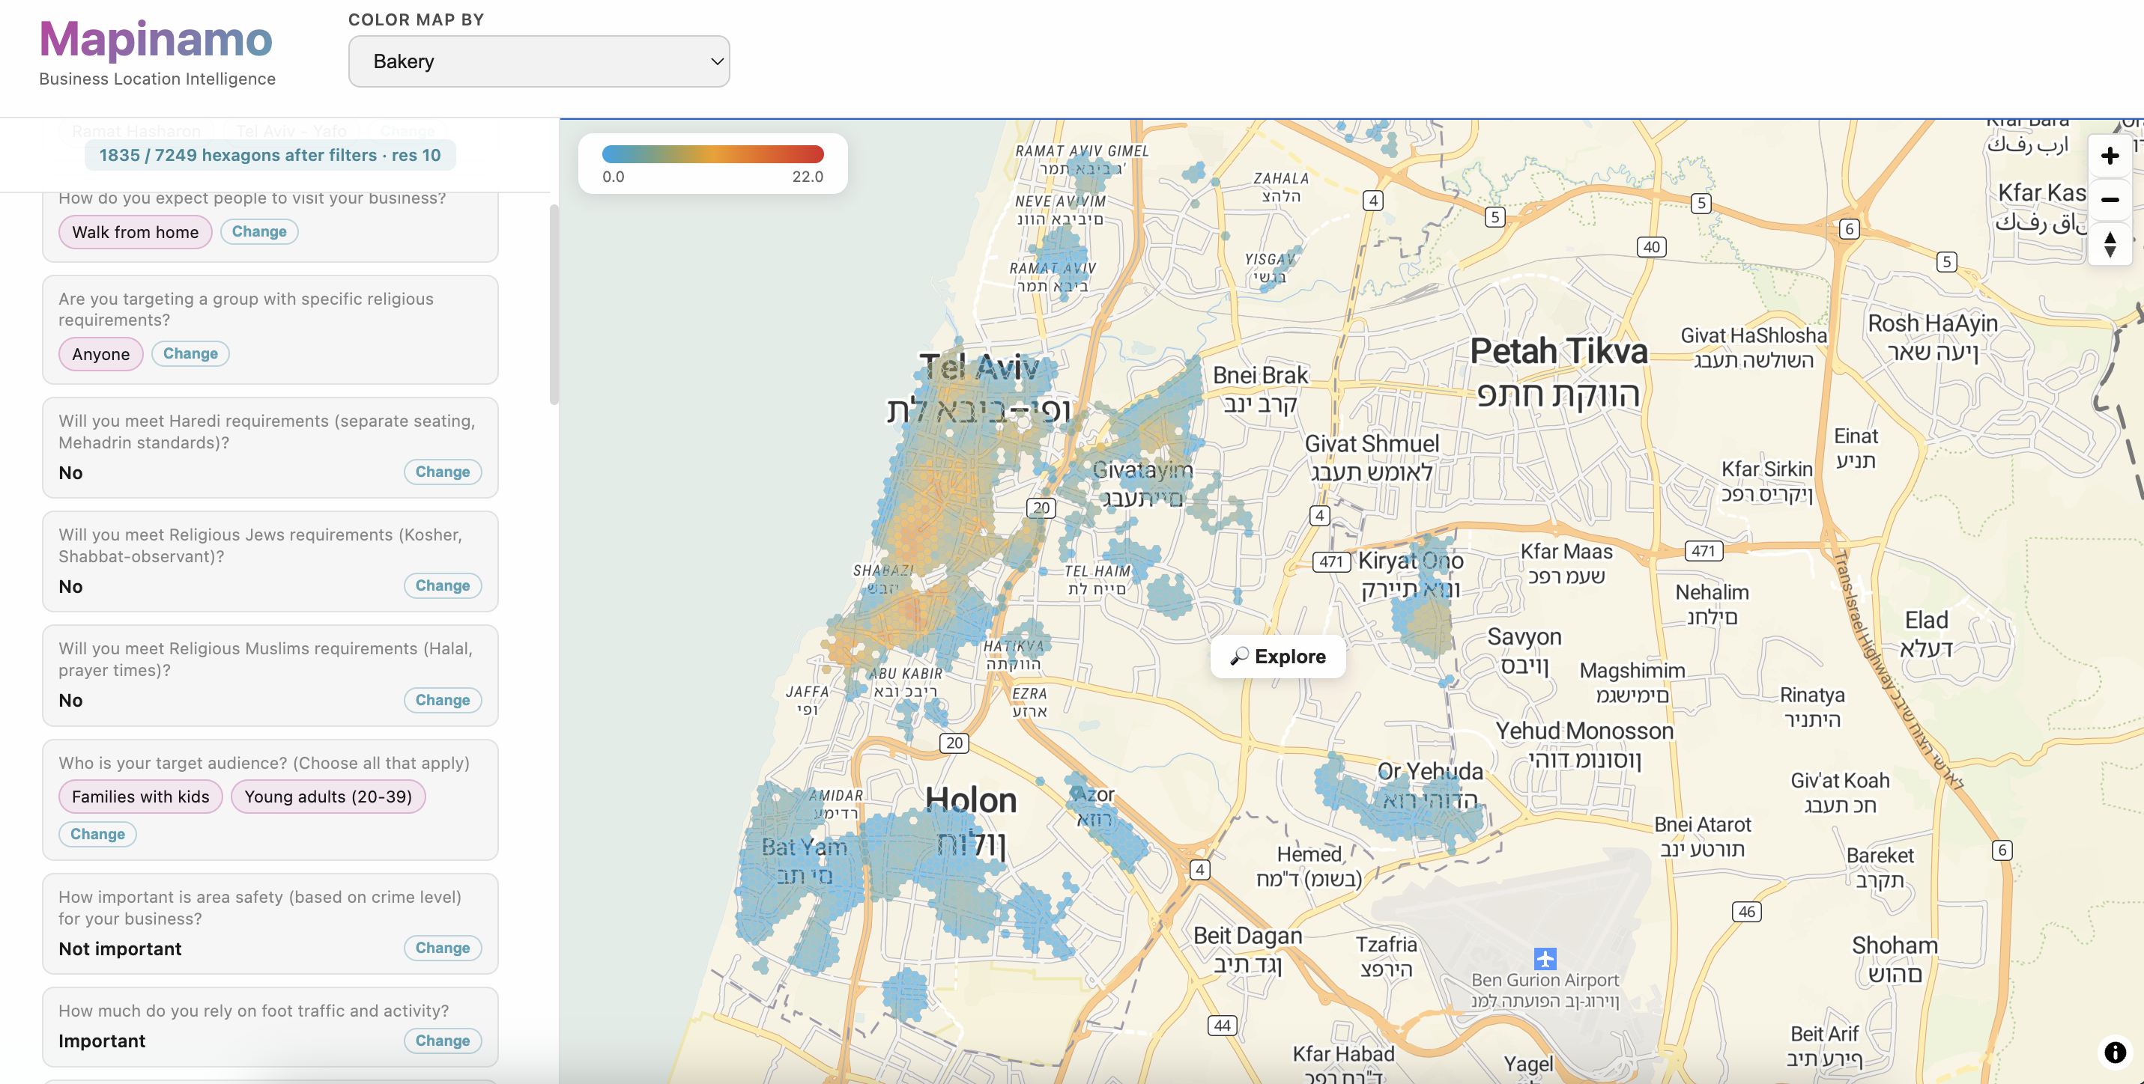This screenshot has width=2144, height=1084.
Task: Zoom out with the map minus button
Action: [x=2109, y=200]
